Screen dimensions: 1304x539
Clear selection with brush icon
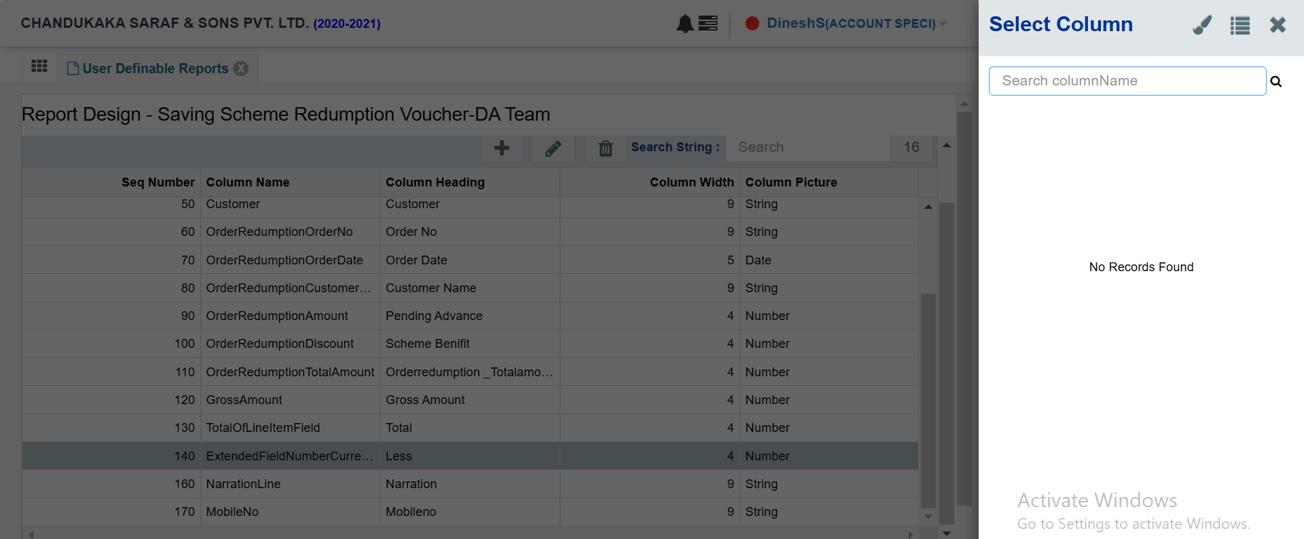point(1202,25)
